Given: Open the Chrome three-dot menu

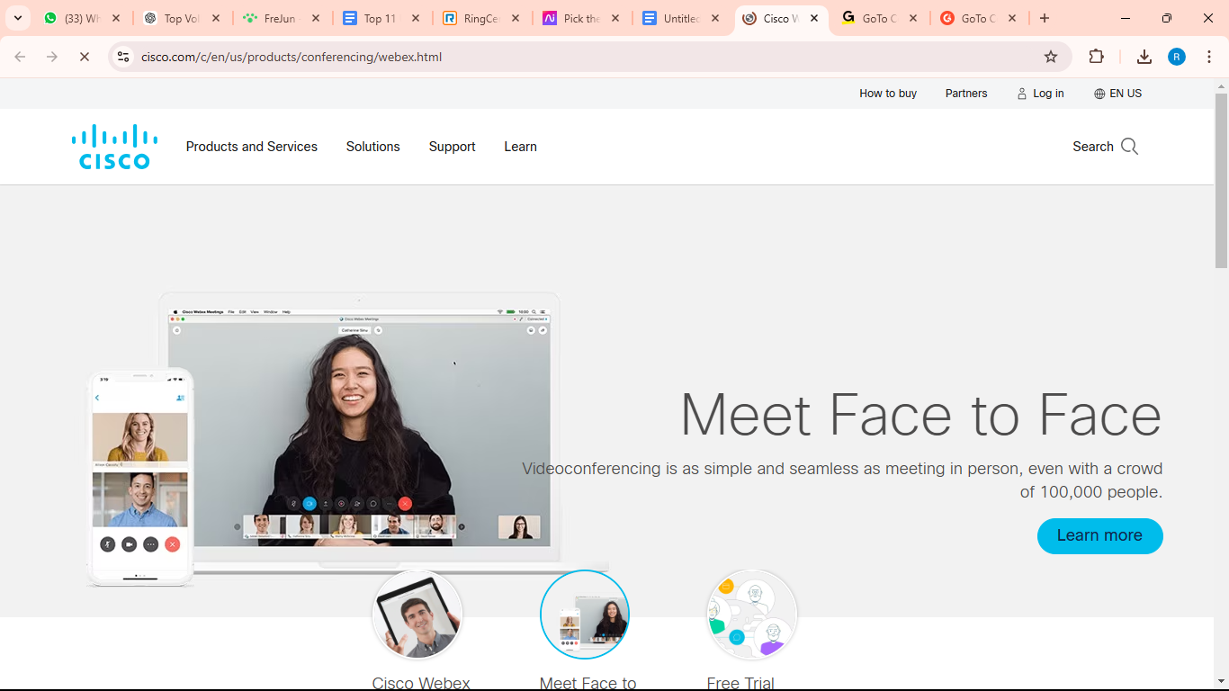Looking at the screenshot, I should click(x=1209, y=57).
